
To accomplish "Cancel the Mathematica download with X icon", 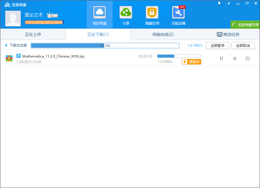I will coord(235,58).
